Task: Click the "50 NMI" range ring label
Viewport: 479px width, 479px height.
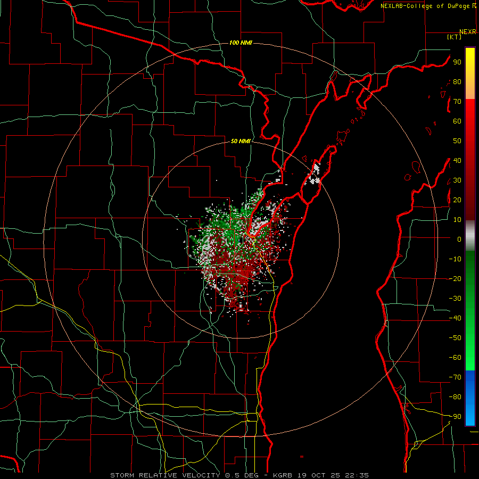Action: (x=241, y=141)
